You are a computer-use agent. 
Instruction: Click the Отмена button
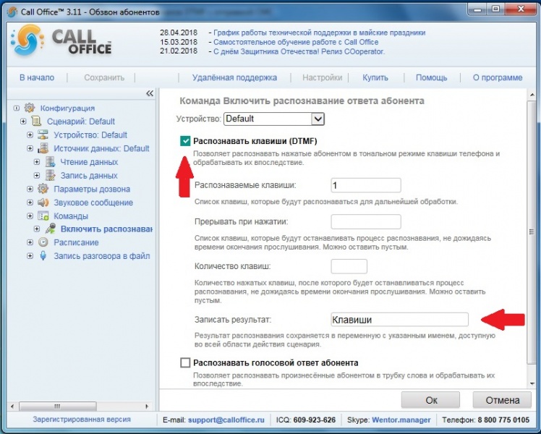click(503, 400)
